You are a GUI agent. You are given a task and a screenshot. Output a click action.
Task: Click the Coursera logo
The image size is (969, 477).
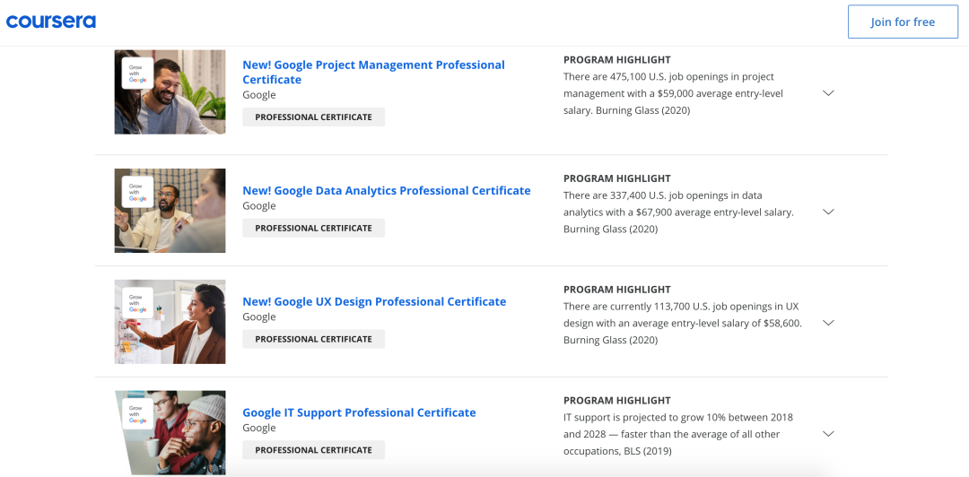click(51, 22)
